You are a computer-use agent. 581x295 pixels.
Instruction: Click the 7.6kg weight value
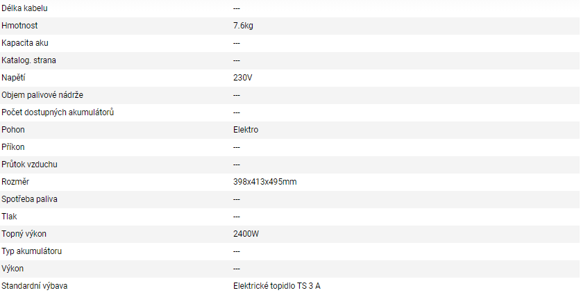(244, 26)
